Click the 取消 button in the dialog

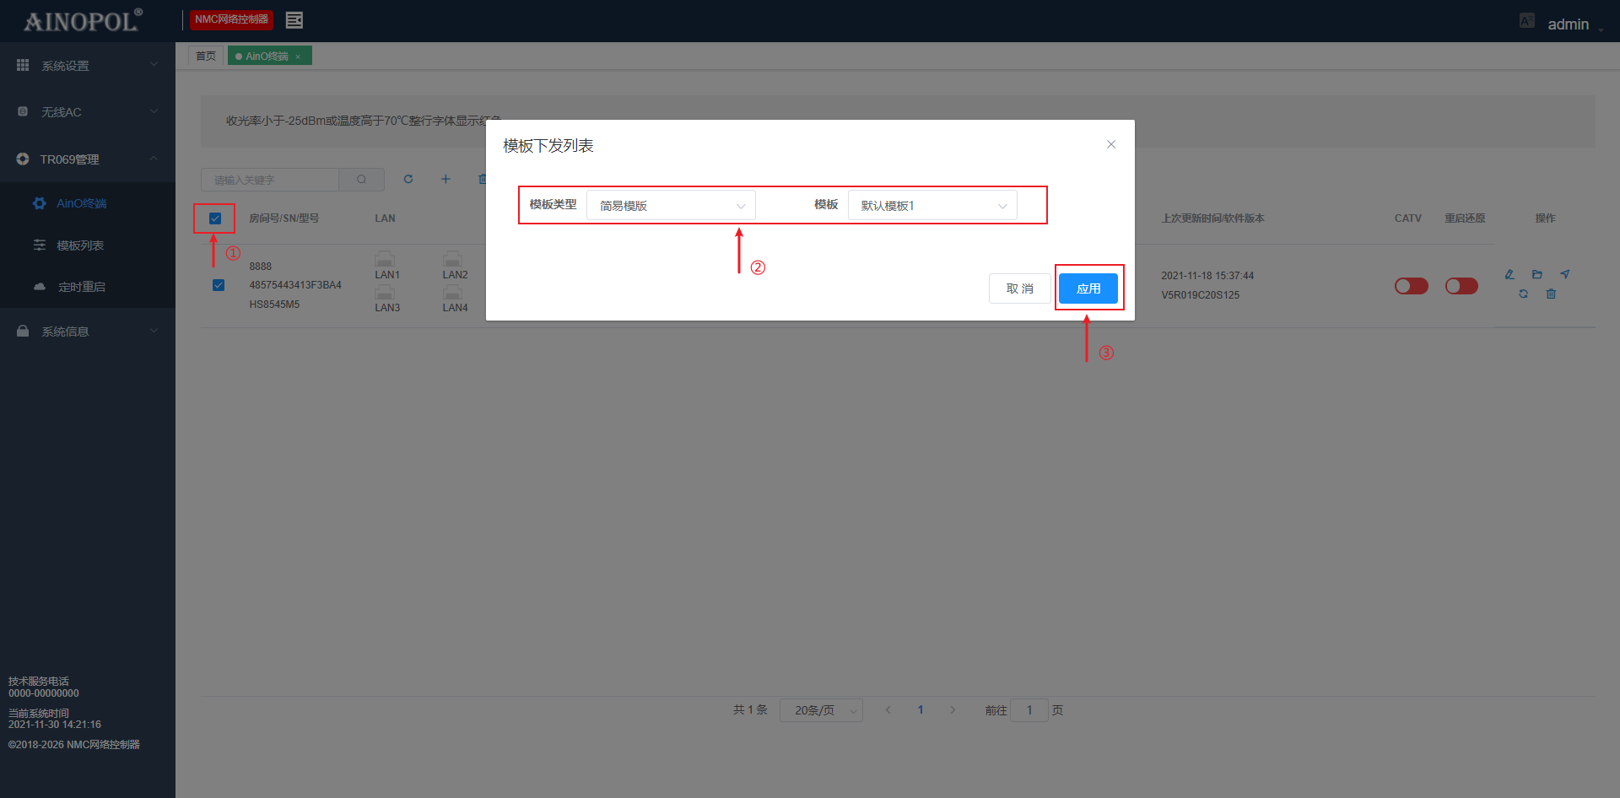[x=1019, y=288]
